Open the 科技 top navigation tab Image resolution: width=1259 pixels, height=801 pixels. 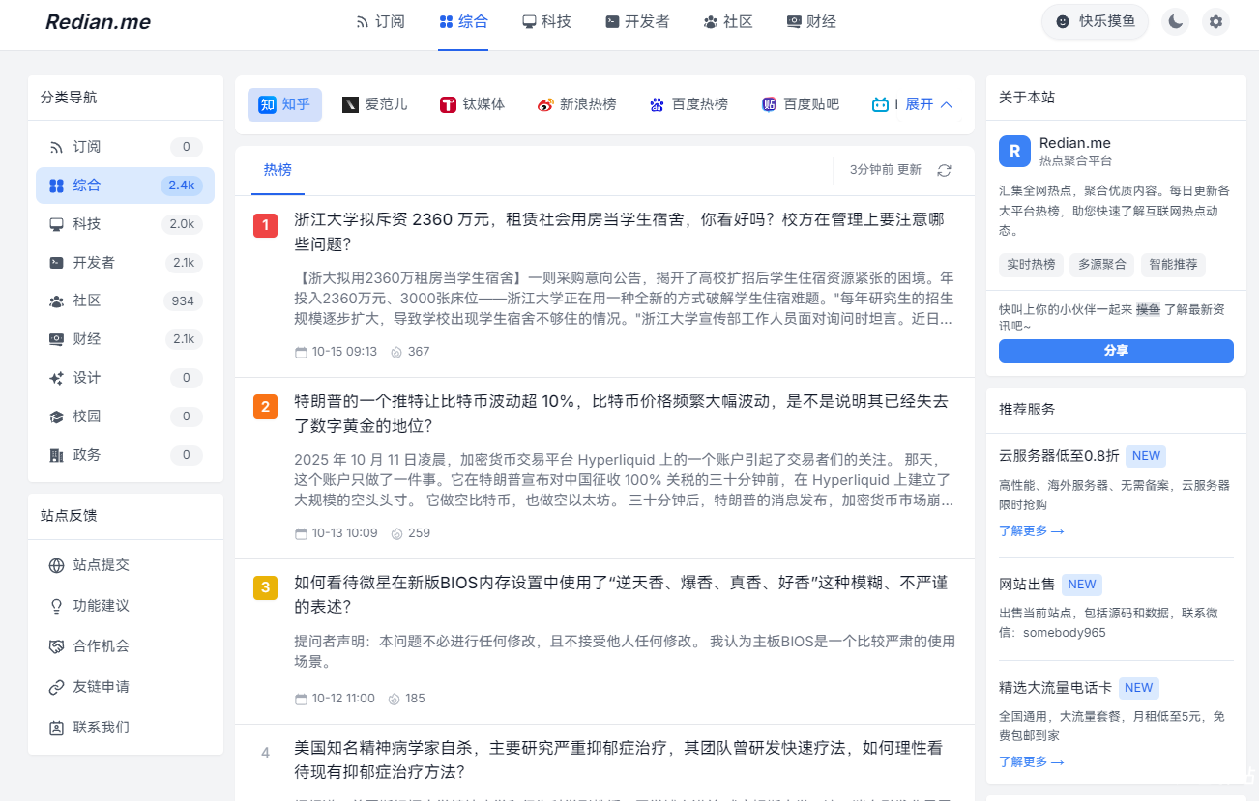pos(546,21)
